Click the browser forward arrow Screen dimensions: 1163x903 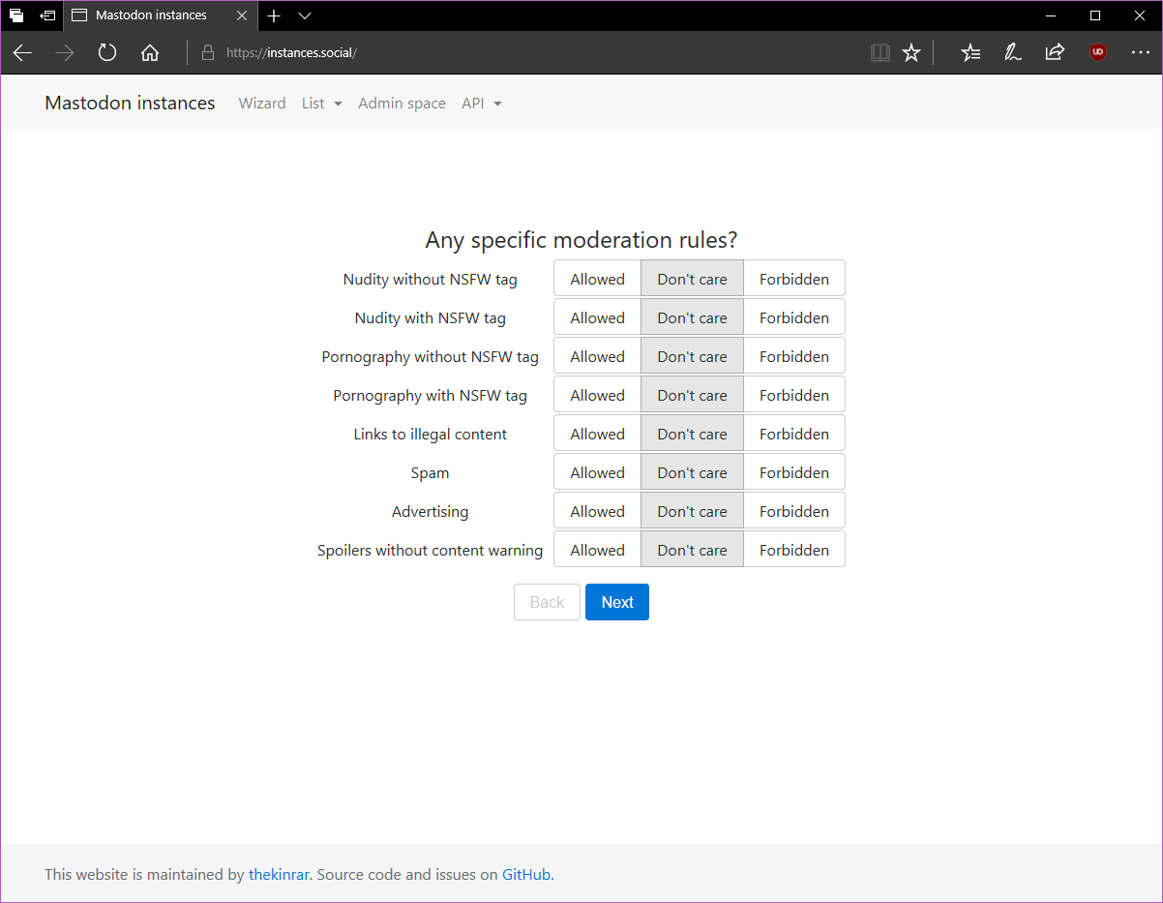[x=65, y=53]
